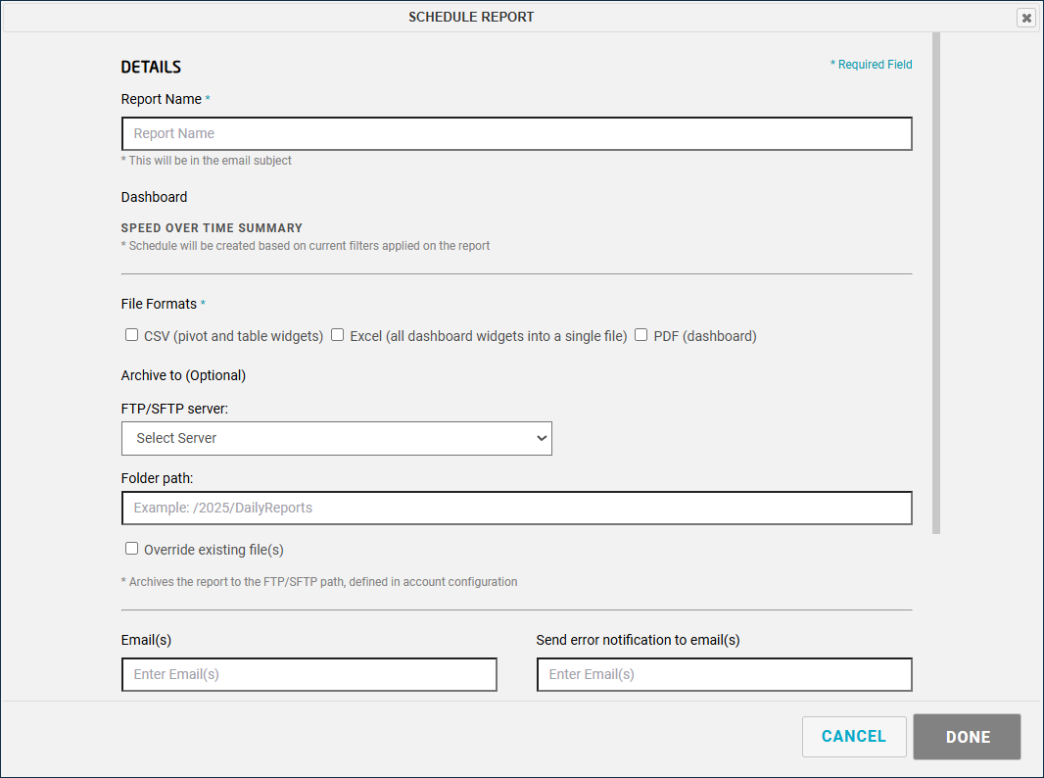Enable CSV pivot and table widgets format
The image size is (1044, 778).
132,335
